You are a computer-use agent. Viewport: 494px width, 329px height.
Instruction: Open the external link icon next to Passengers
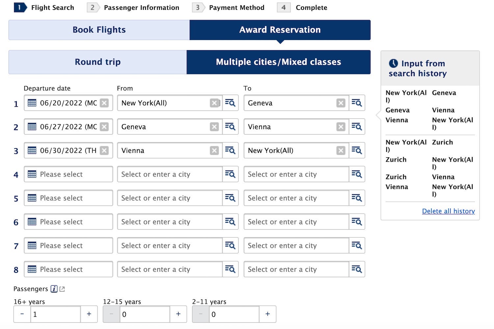click(x=62, y=289)
